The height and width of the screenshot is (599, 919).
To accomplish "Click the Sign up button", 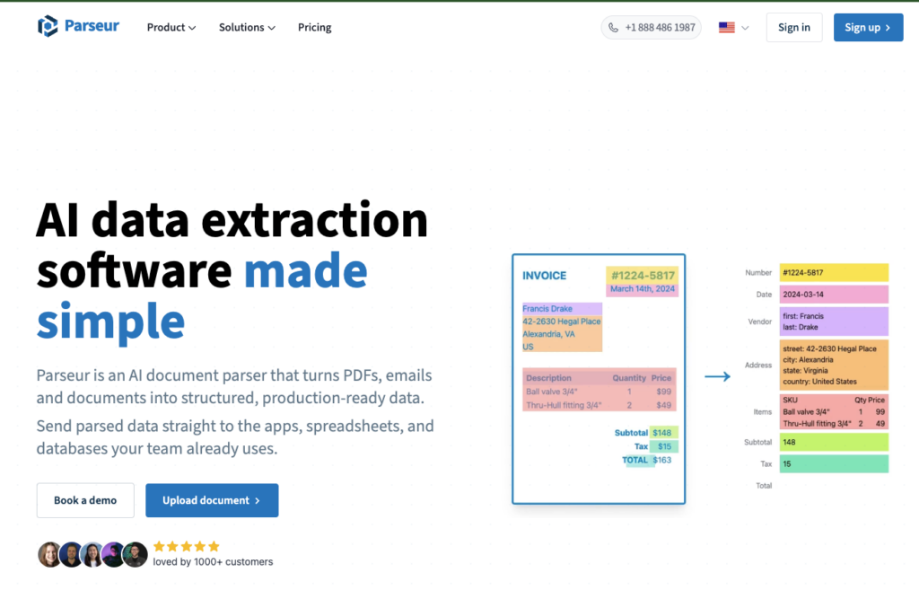I will point(868,28).
